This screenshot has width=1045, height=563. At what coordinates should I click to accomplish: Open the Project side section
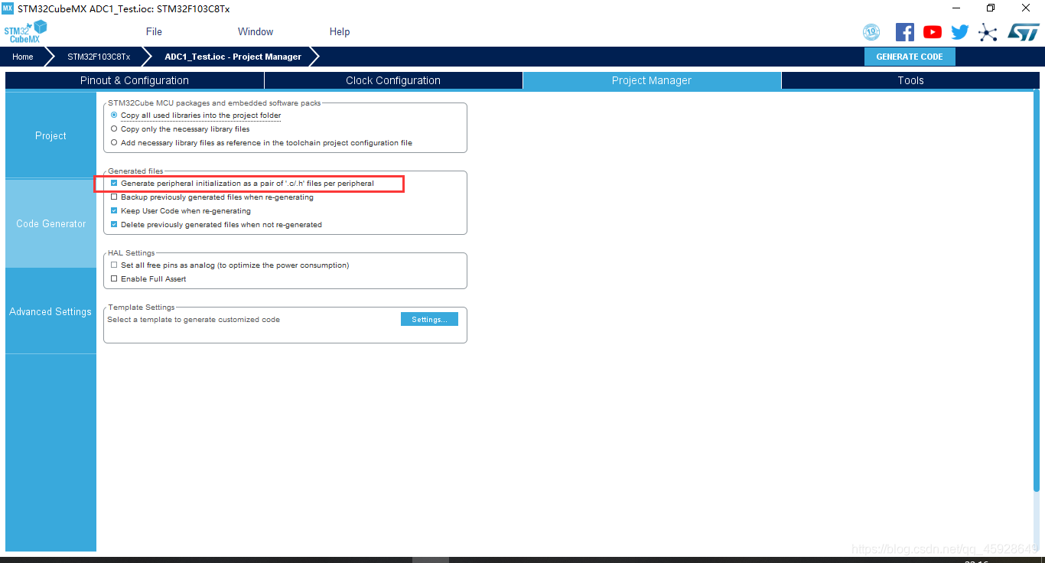(x=50, y=135)
